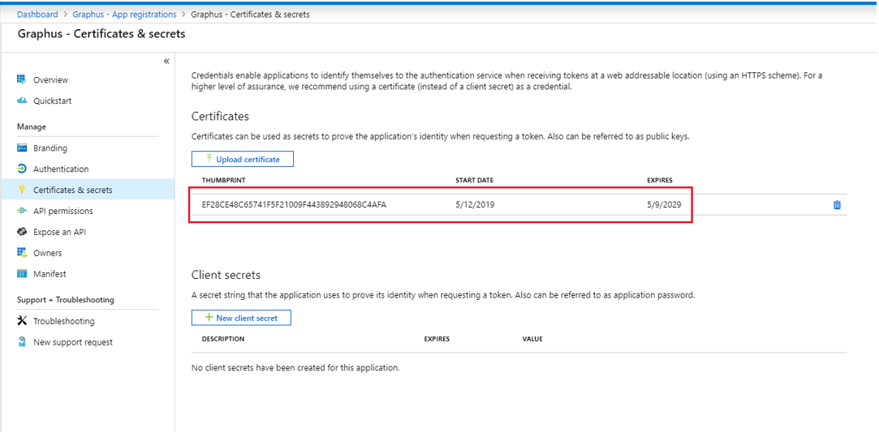Viewport: 879px width, 437px height.
Task: Click page title Graphus - Certificates & secrets
Action: pyautogui.click(x=101, y=33)
